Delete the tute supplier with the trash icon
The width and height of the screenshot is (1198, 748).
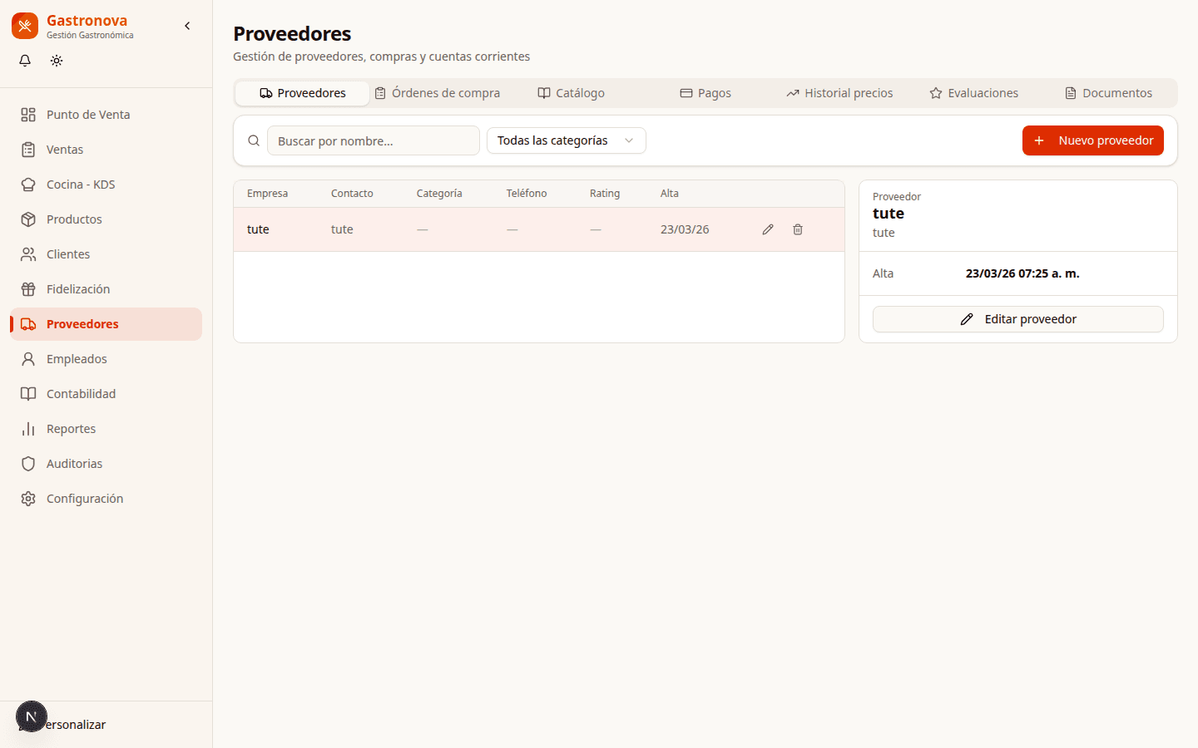797,229
